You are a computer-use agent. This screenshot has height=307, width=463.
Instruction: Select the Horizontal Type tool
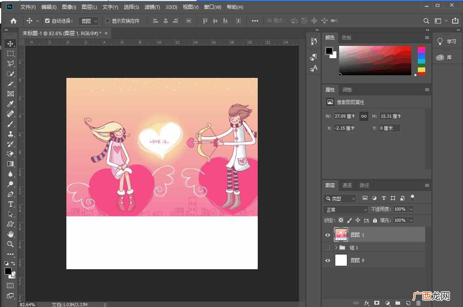coord(10,204)
